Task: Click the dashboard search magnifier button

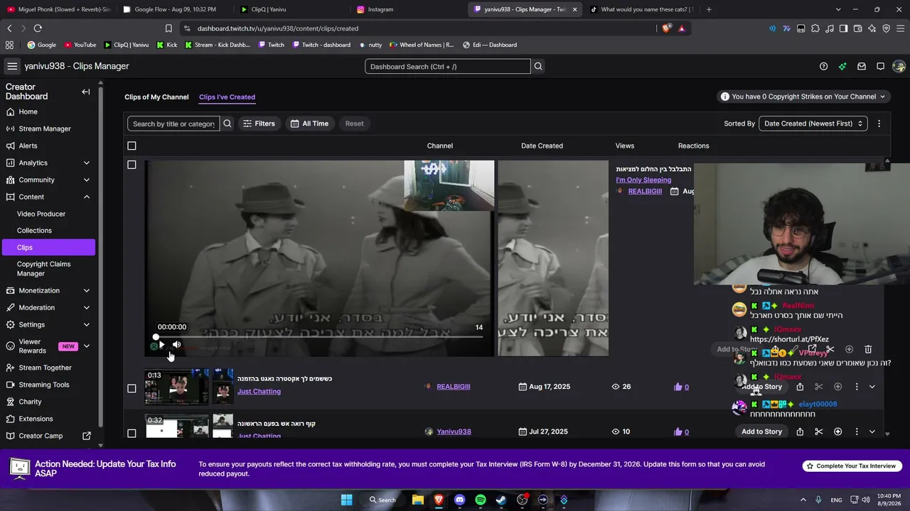Action: tap(538, 67)
